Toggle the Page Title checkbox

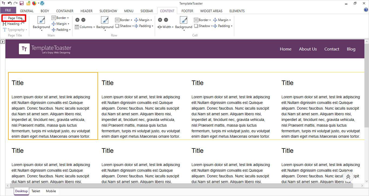coord(5,18)
